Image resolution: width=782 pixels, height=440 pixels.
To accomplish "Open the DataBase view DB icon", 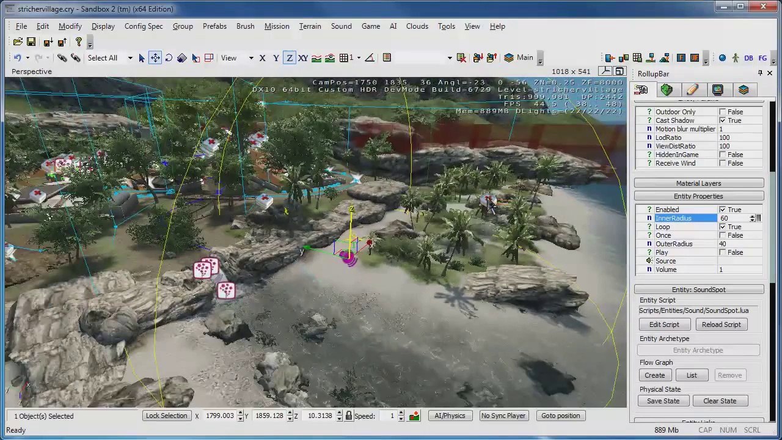I will click(748, 58).
